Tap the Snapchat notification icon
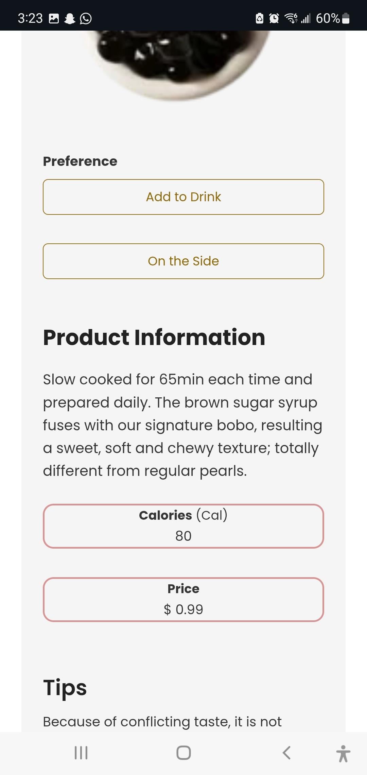 tap(70, 18)
